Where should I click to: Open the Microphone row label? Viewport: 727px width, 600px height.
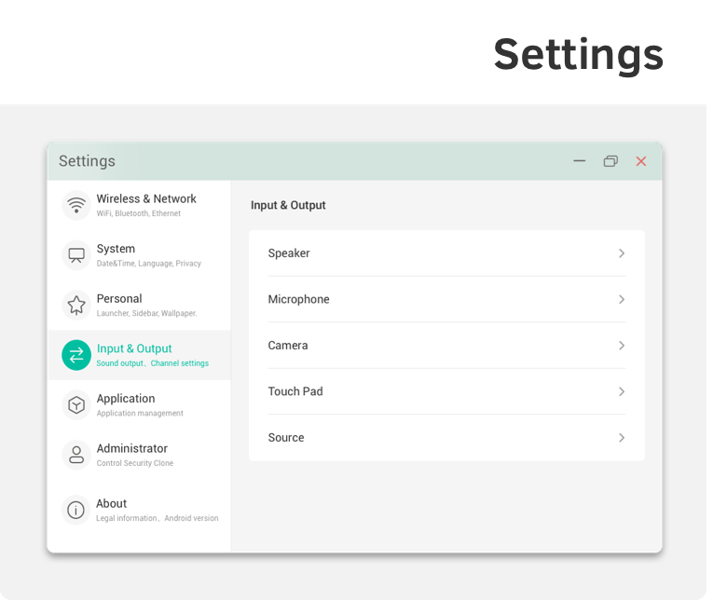click(x=298, y=299)
